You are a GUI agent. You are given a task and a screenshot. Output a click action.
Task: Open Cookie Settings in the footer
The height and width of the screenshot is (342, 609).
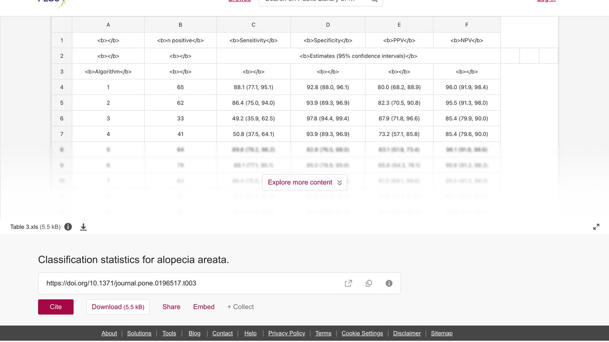point(362,333)
